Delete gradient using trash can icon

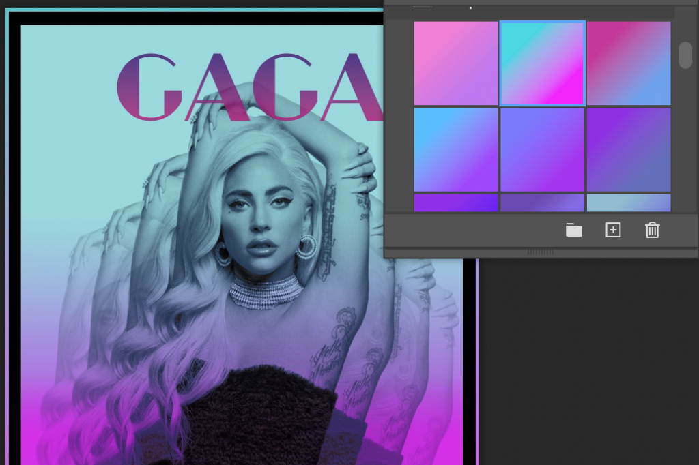(652, 230)
